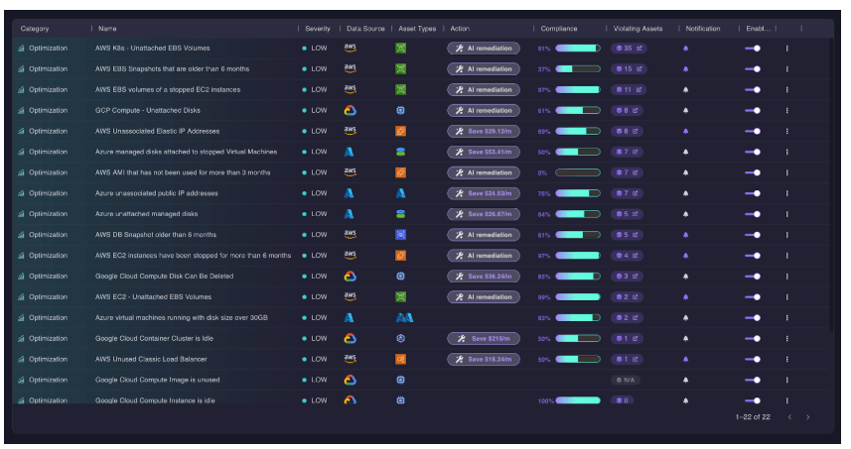Click the notification bell for AWS EC2 Unattached EBS Volumes
This screenshot has height=449, width=851.
(685, 296)
